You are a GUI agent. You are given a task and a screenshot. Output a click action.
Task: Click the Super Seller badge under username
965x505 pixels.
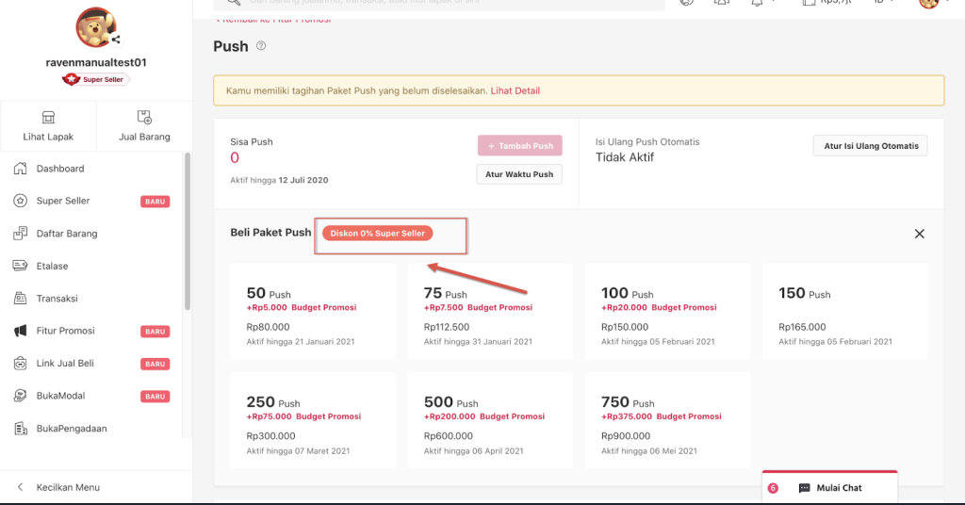(95, 79)
